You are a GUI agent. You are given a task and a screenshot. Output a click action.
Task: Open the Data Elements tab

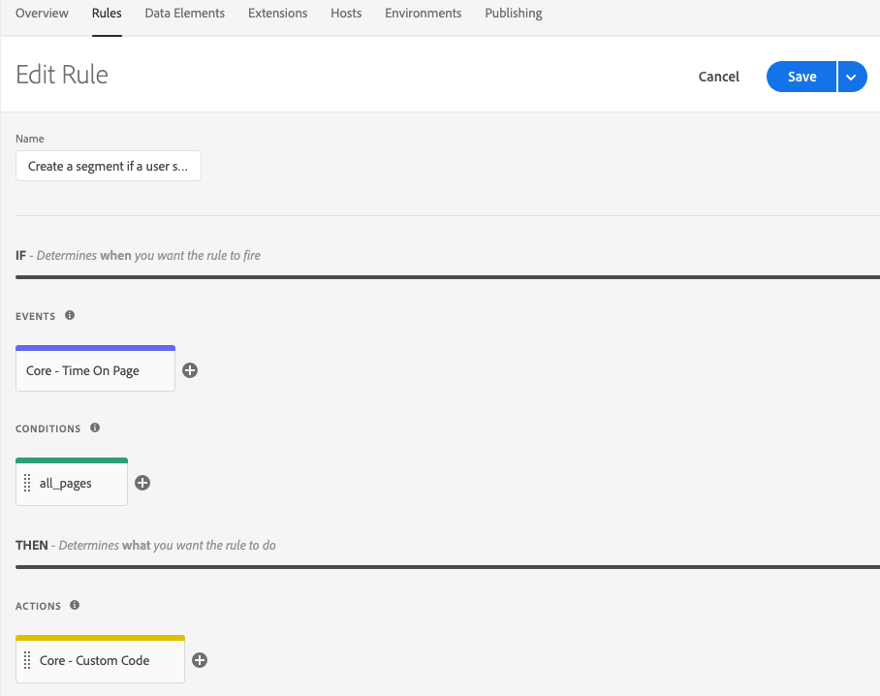tap(185, 13)
